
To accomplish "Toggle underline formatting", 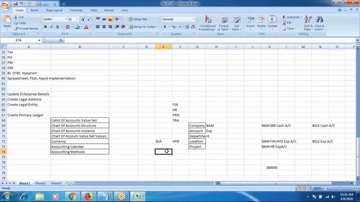I will (x=57, y=27).
